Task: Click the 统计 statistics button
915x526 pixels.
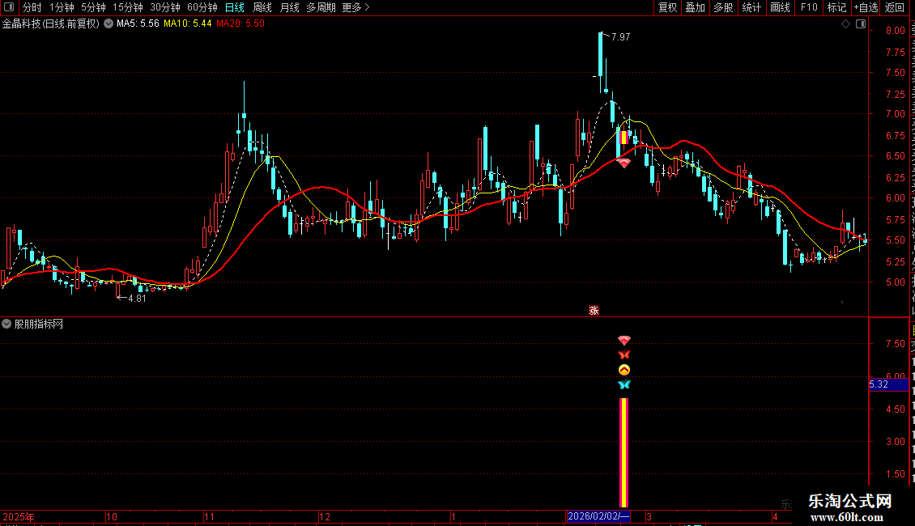Action: click(751, 7)
